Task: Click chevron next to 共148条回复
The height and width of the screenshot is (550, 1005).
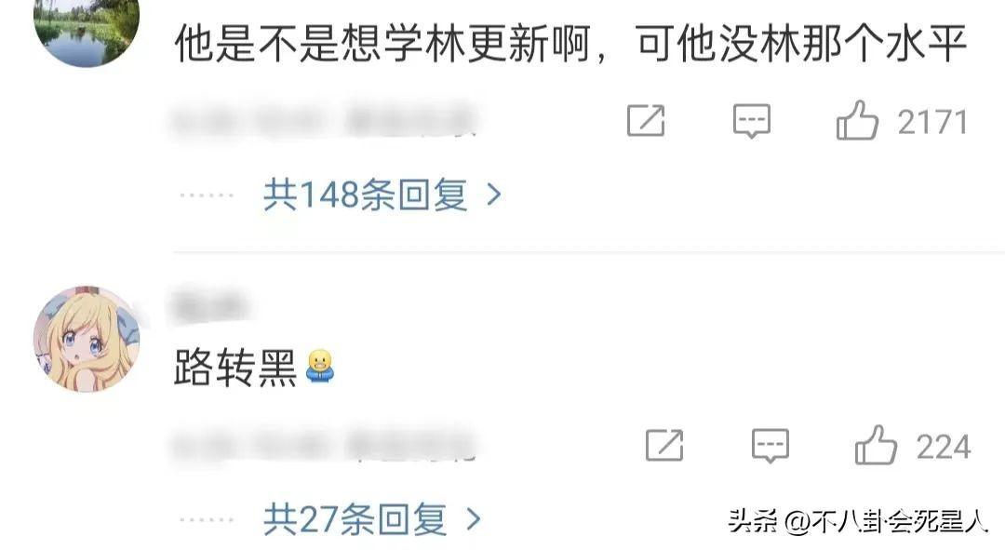Action: (x=493, y=195)
